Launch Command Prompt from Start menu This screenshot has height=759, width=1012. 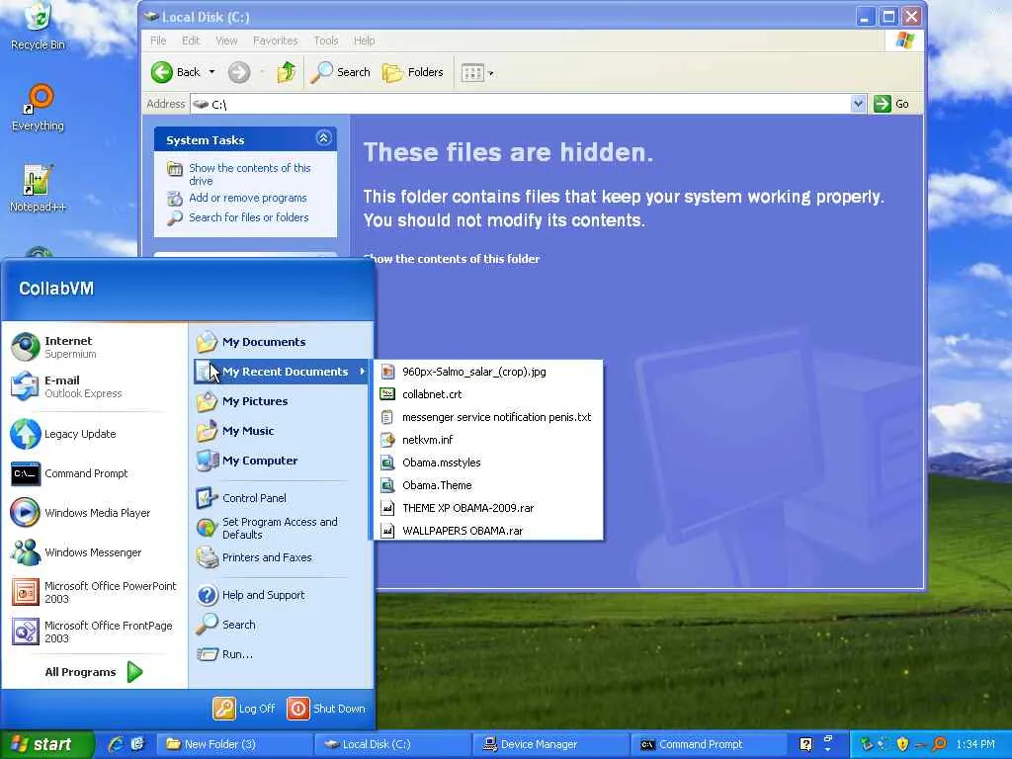[x=94, y=473]
